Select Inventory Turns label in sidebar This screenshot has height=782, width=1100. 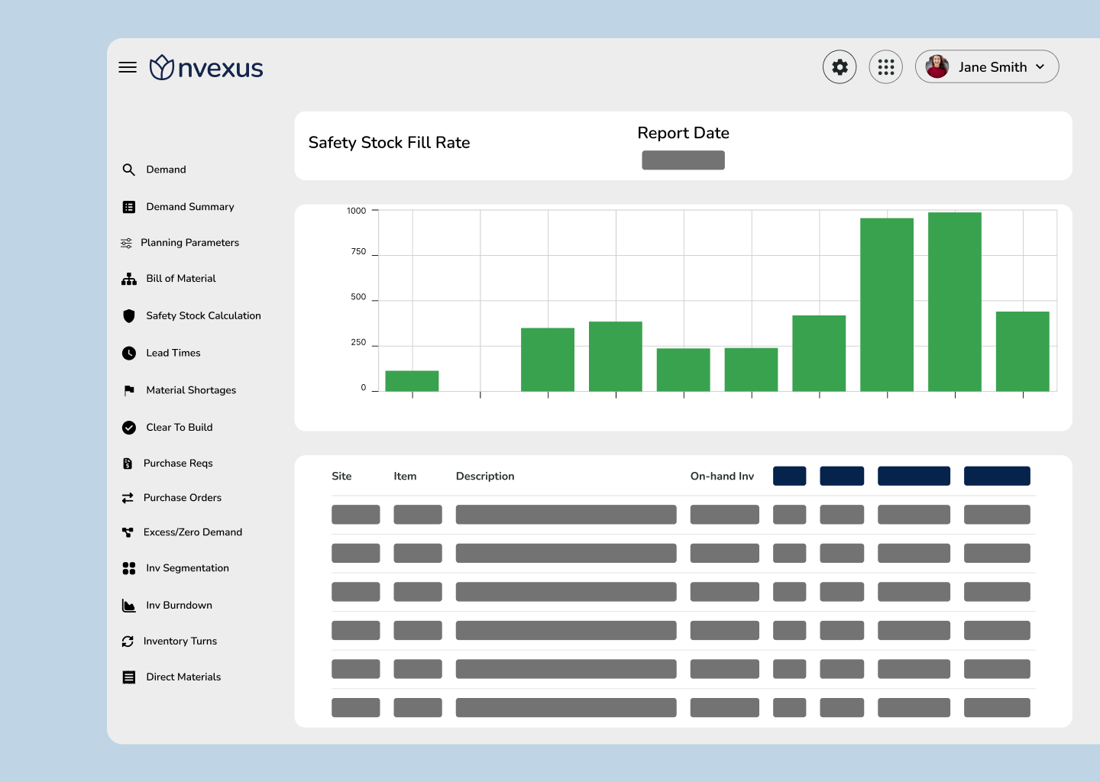coord(180,641)
